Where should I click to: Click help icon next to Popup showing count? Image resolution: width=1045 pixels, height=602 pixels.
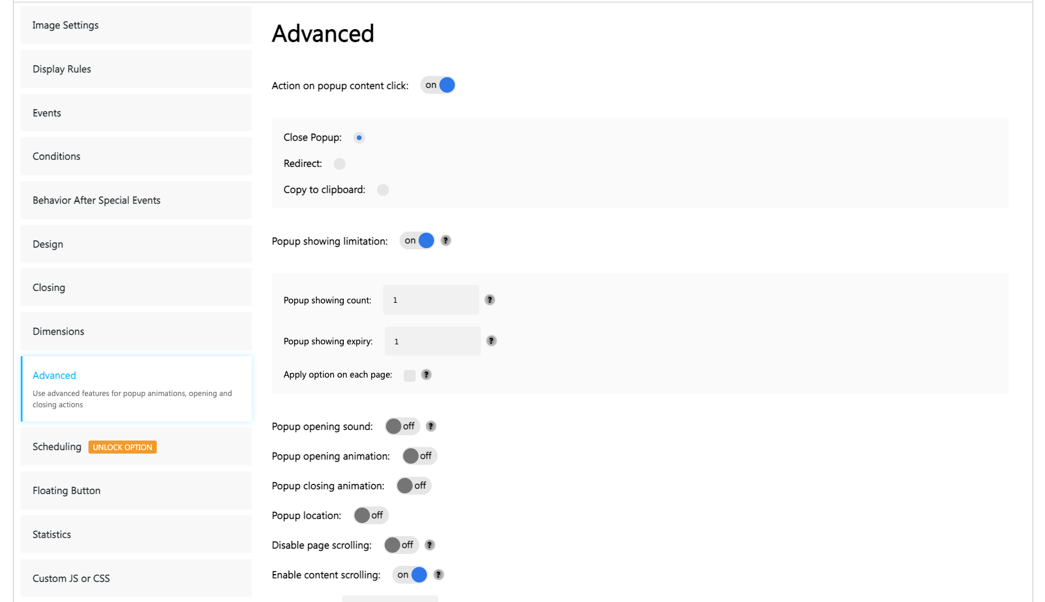(x=490, y=300)
